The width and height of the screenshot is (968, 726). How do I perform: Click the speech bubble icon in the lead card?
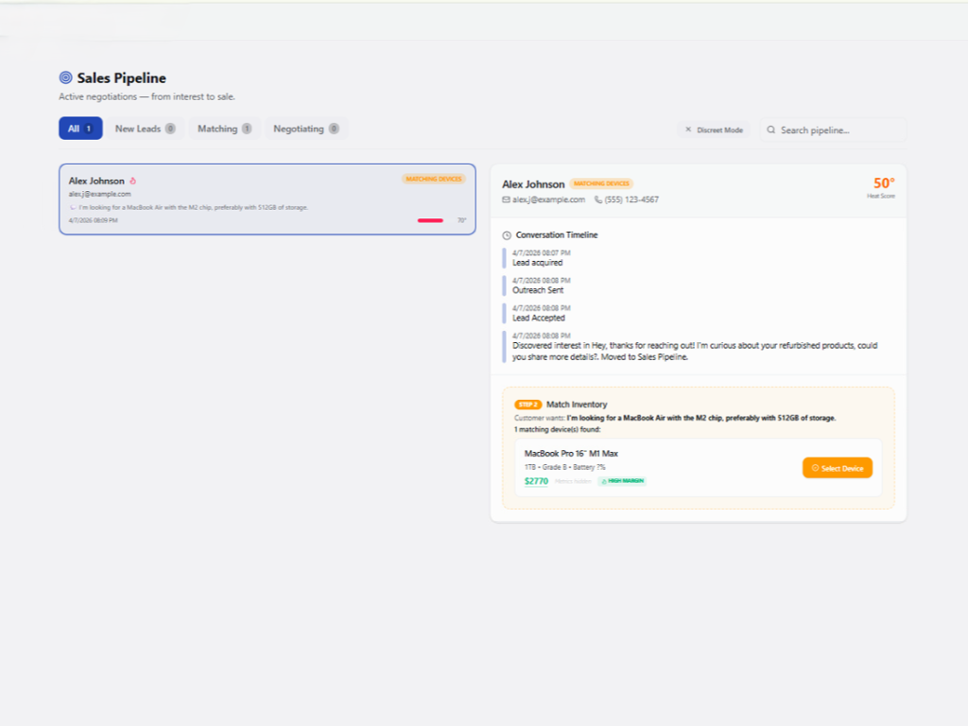[73, 207]
